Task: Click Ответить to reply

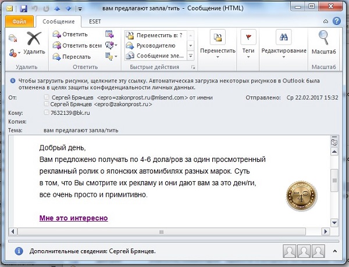Action: [x=70, y=34]
